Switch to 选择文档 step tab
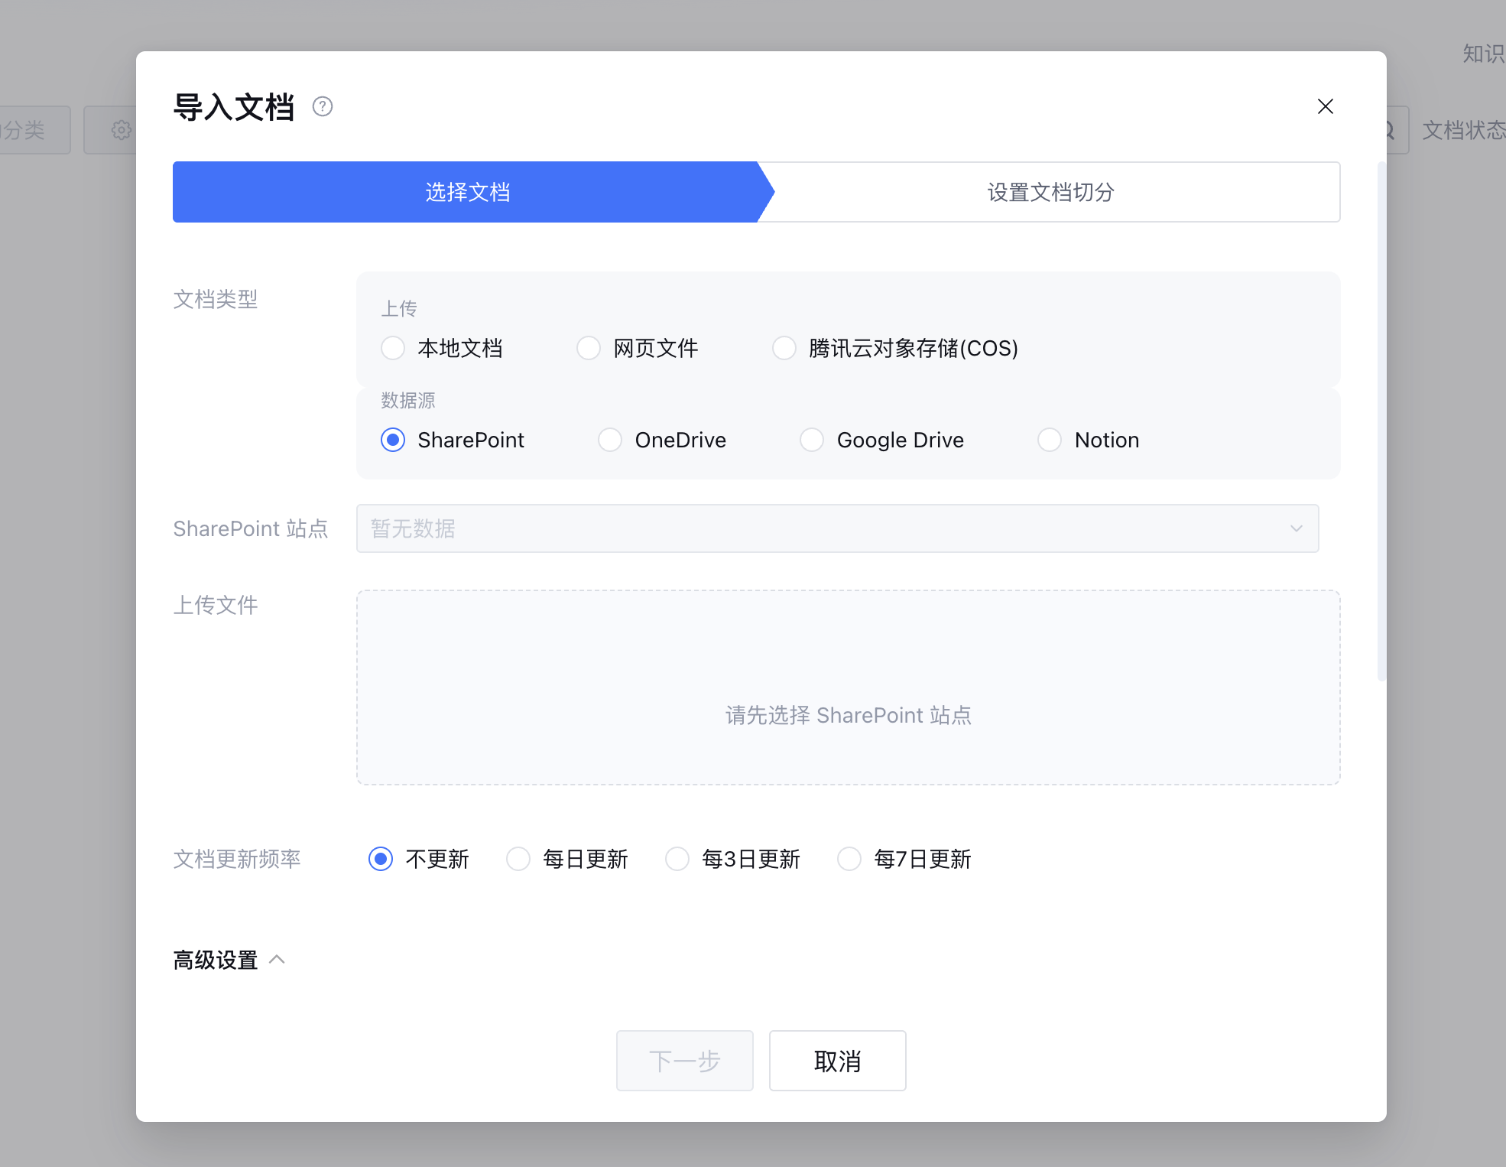The width and height of the screenshot is (1506, 1167). point(466,192)
